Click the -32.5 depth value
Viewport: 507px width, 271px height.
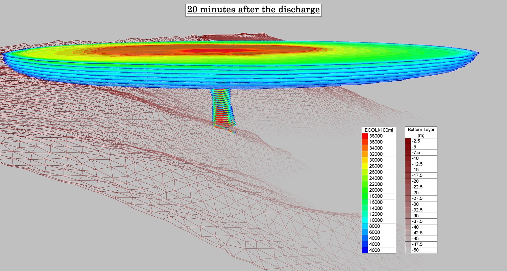(417, 210)
